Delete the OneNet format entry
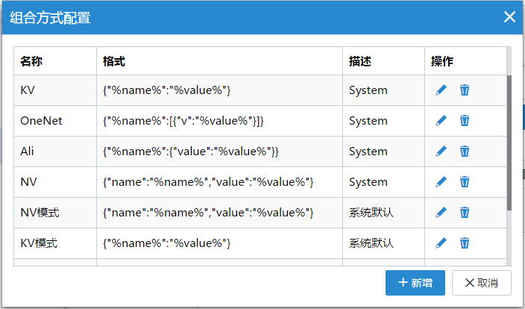 (x=465, y=121)
